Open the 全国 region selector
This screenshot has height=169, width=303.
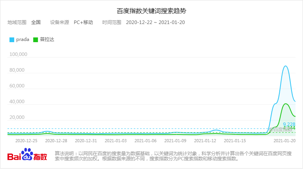point(36,22)
